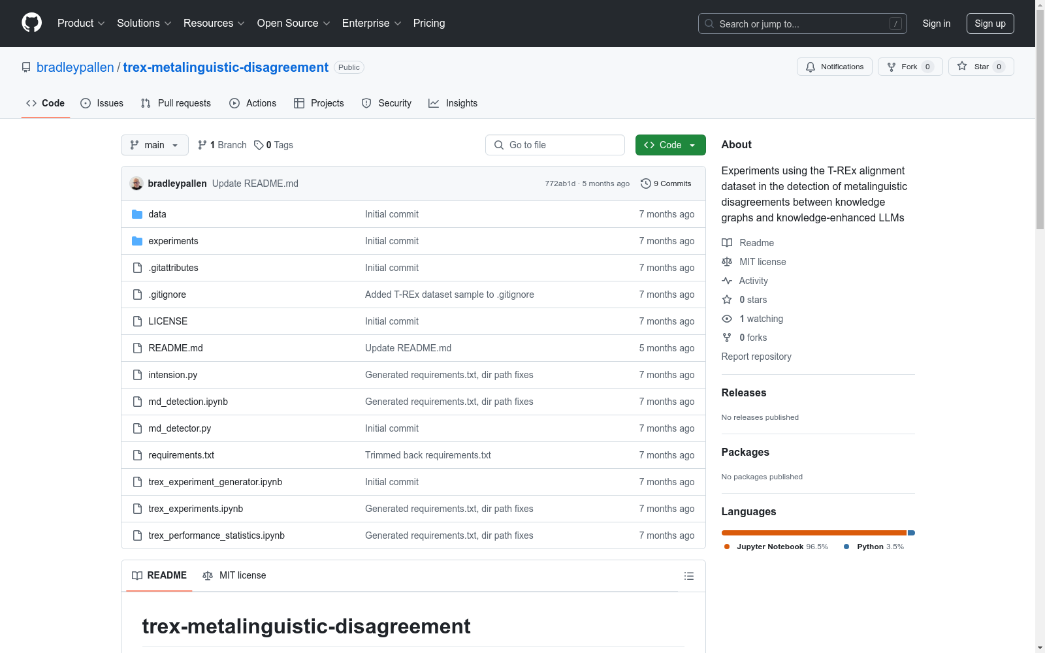This screenshot has height=653, width=1045.
Task: Click the history clock icon by 9 Commits
Action: point(646,183)
